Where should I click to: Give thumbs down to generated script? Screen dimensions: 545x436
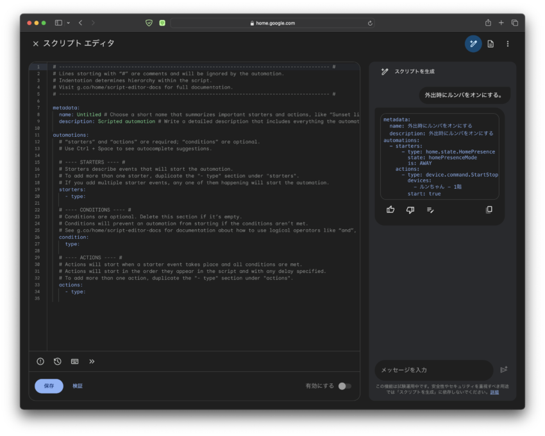(x=410, y=209)
